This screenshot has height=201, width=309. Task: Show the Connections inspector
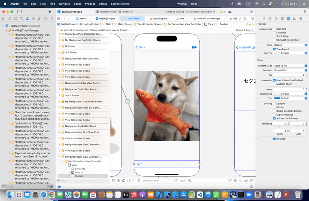[301, 19]
